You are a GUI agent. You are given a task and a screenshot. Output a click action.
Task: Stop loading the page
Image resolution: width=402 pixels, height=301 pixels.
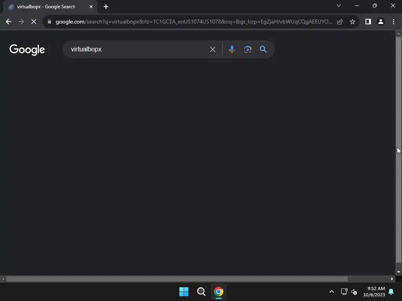point(34,22)
